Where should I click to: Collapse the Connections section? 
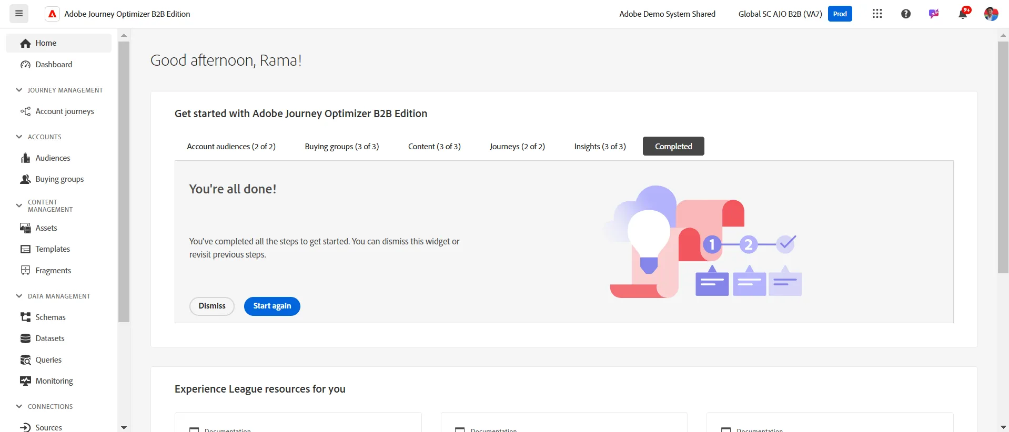[x=19, y=406]
